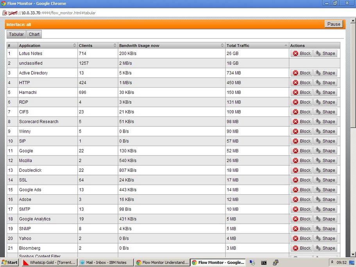
Task: Shape Active Directory traffic
Action: click(325, 73)
